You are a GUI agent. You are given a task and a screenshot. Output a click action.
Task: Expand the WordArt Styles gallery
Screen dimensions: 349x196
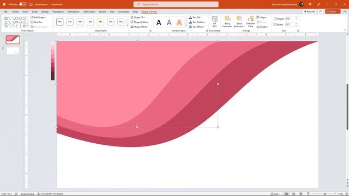186,26
